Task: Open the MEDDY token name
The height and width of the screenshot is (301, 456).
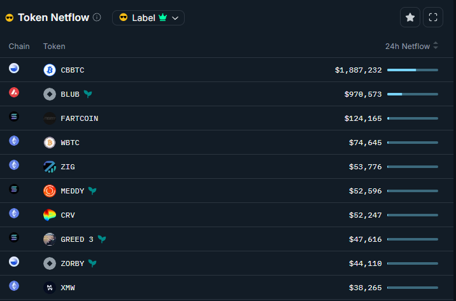Action: point(73,191)
